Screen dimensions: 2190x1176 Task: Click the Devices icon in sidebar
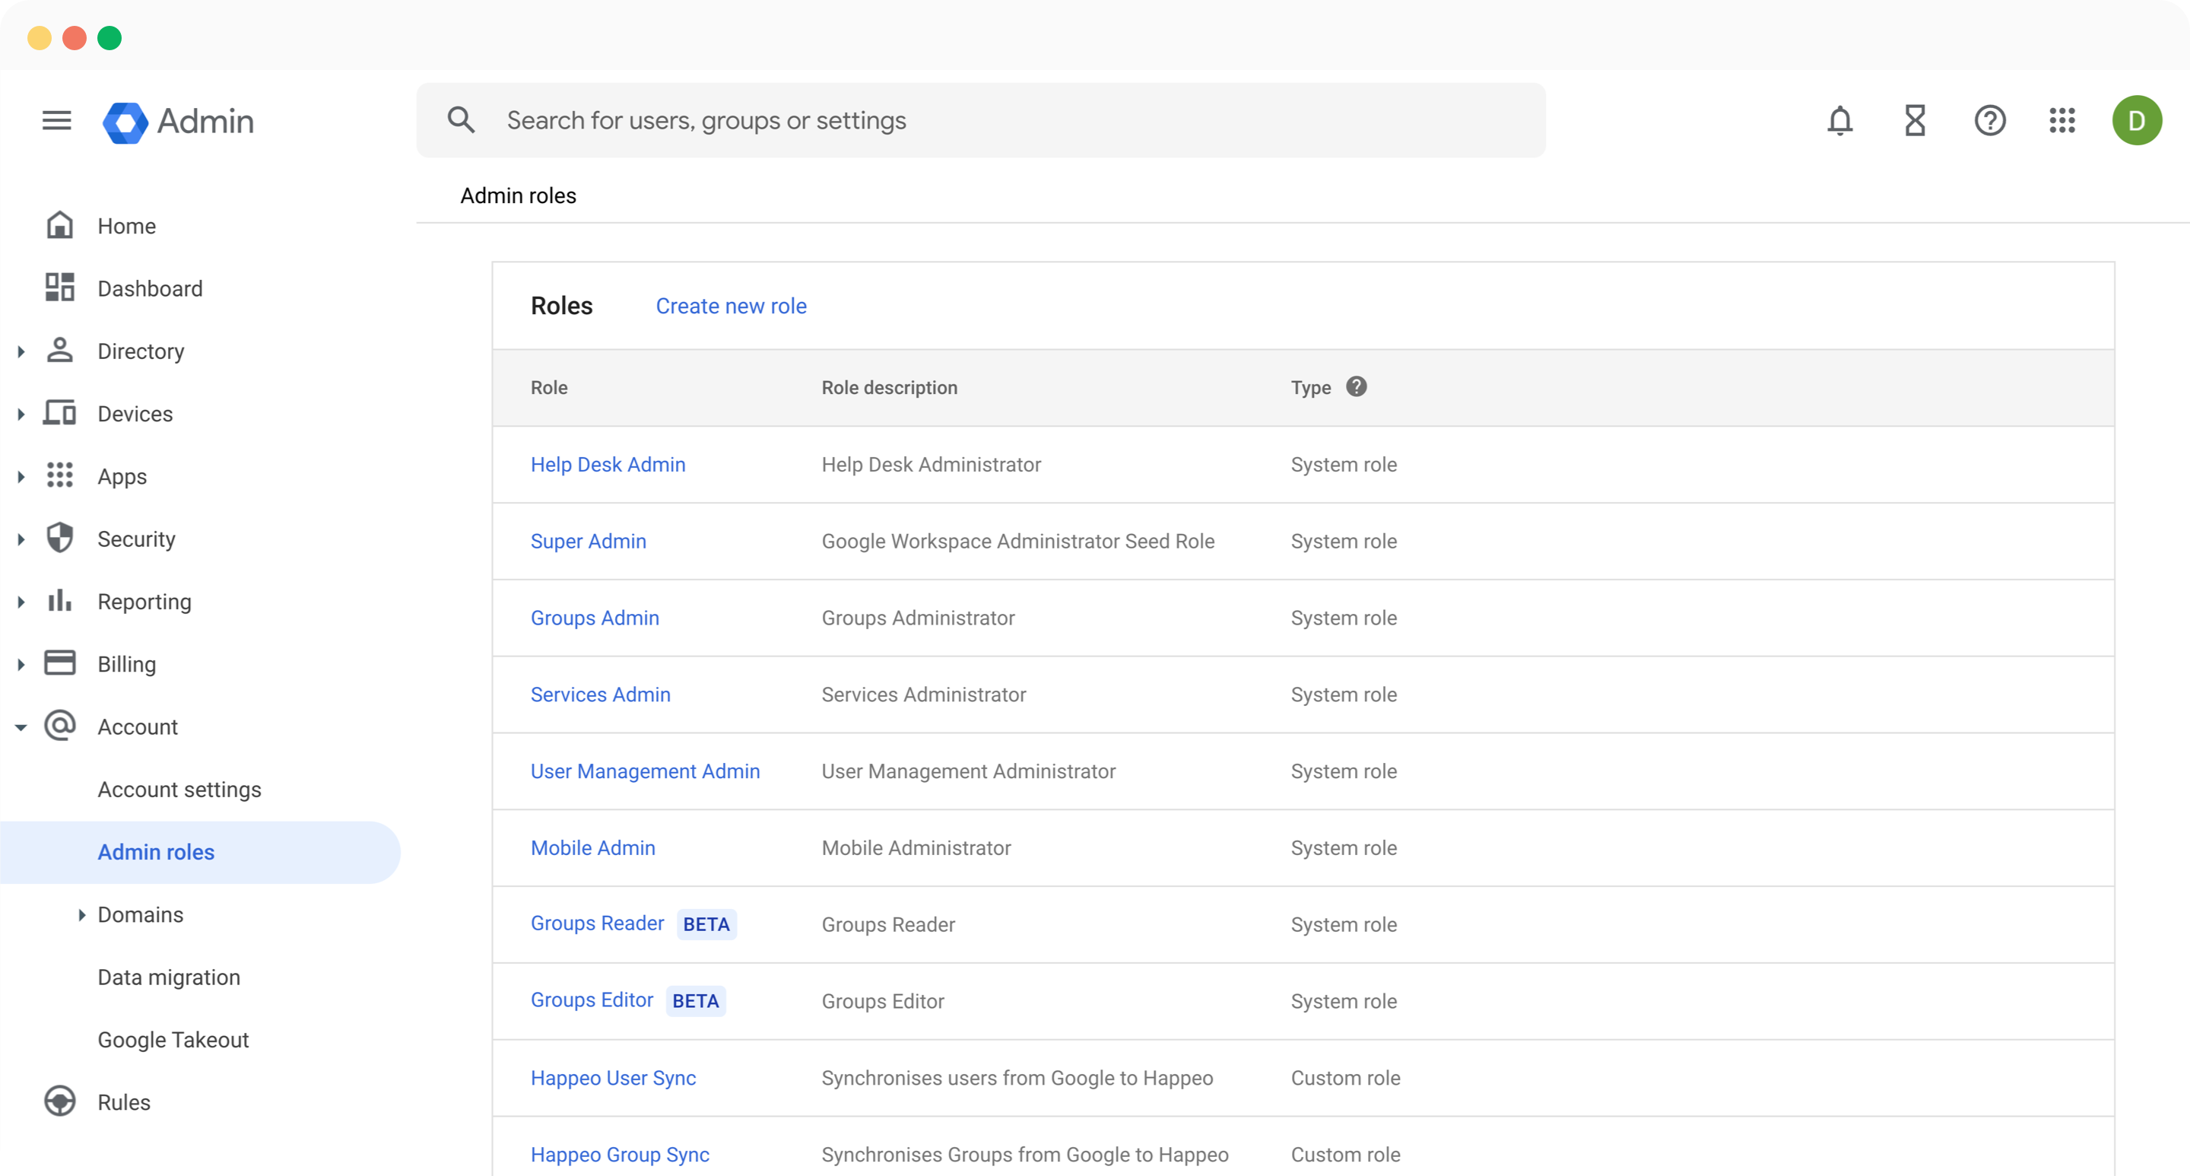point(59,412)
